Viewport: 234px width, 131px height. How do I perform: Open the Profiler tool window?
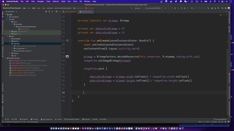pos(103,119)
